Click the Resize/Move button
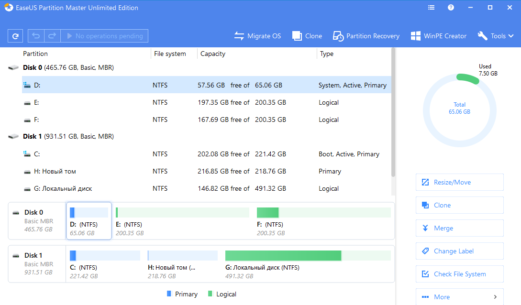 point(459,182)
